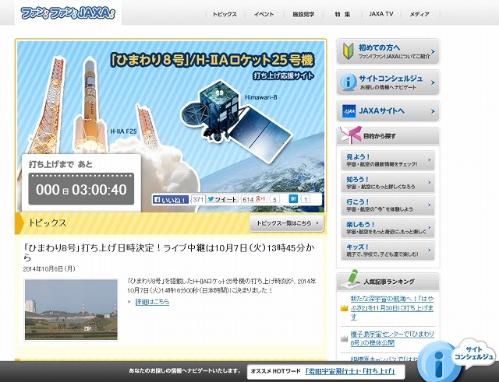Open the 特集 menu item
This screenshot has width=499, height=382.
click(x=342, y=14)
